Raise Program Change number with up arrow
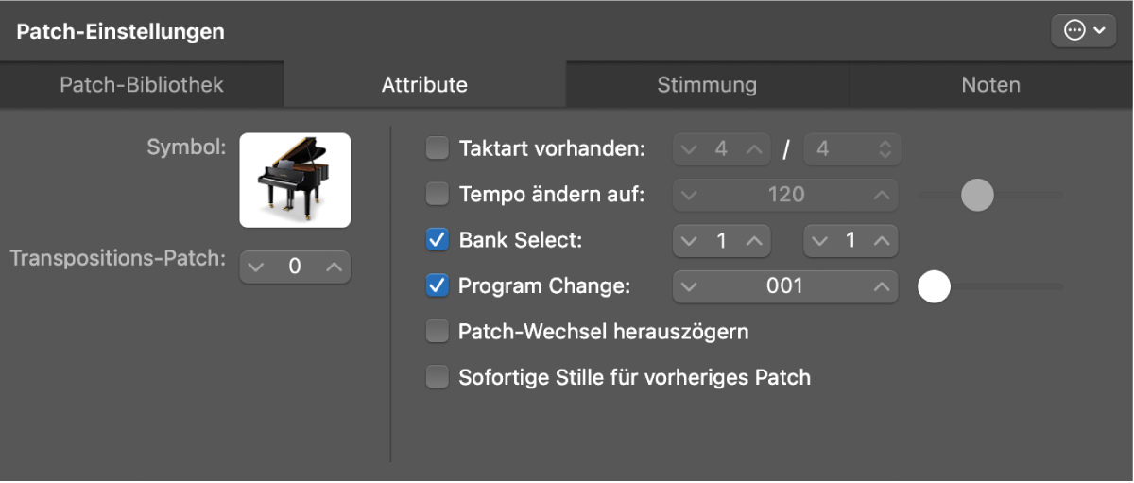Image resolution: width=1134 pixels, height=483 pixels. 881,286
